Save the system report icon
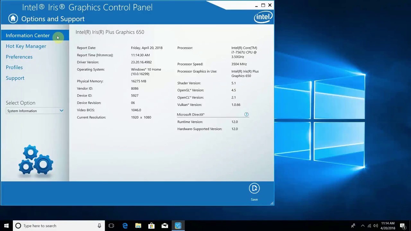This screenshot has height=231, width=411. 254,188
